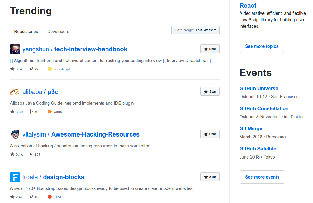Open the Date range This week dropdown
Screen dimensions: 313x203
click(x=195, y=30)
